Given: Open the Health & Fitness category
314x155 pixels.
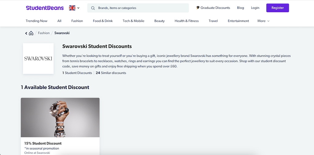Looking at the screenshot, I should coord(187,21).
